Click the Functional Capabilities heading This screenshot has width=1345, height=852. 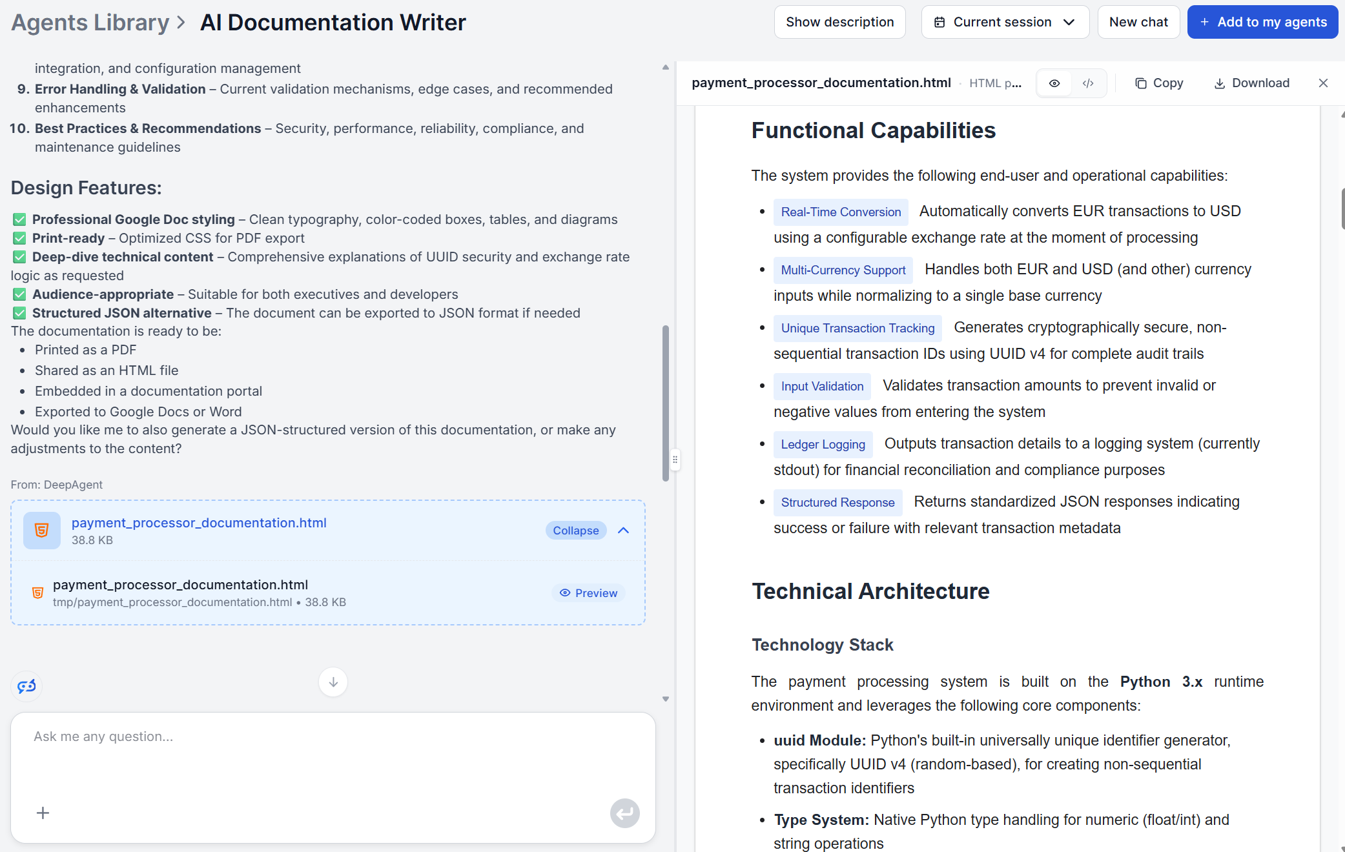point(873,130)
